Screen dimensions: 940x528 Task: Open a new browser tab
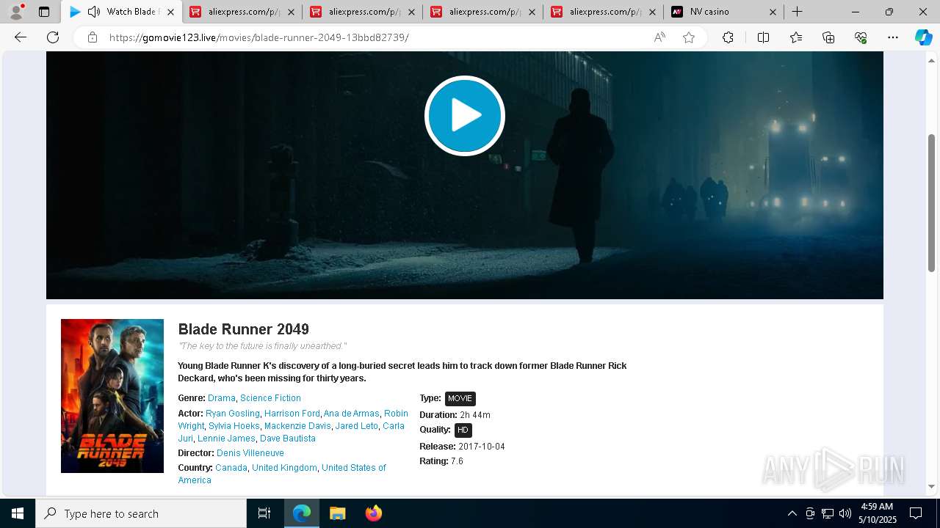(x=797, y=12)
